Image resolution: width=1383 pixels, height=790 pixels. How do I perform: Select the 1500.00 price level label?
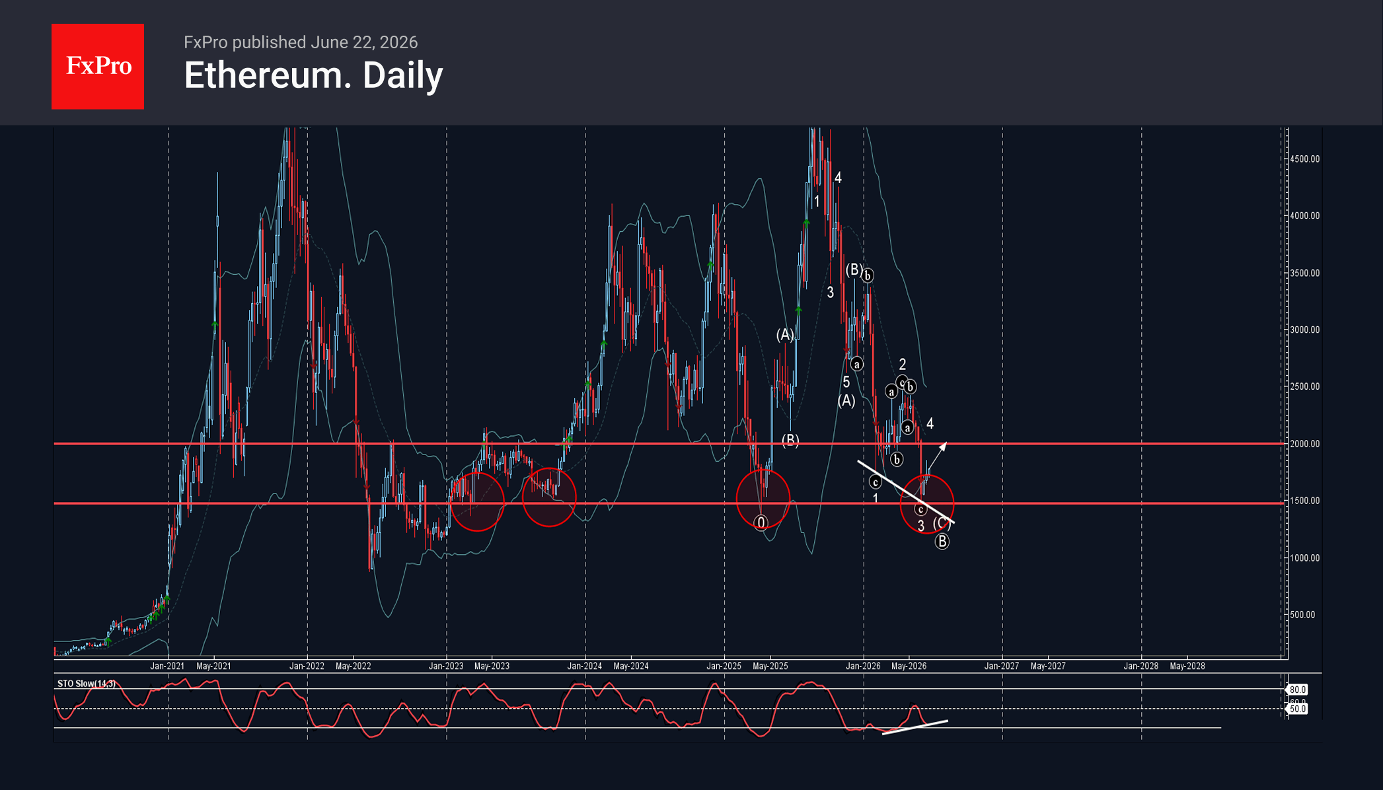1304,501
